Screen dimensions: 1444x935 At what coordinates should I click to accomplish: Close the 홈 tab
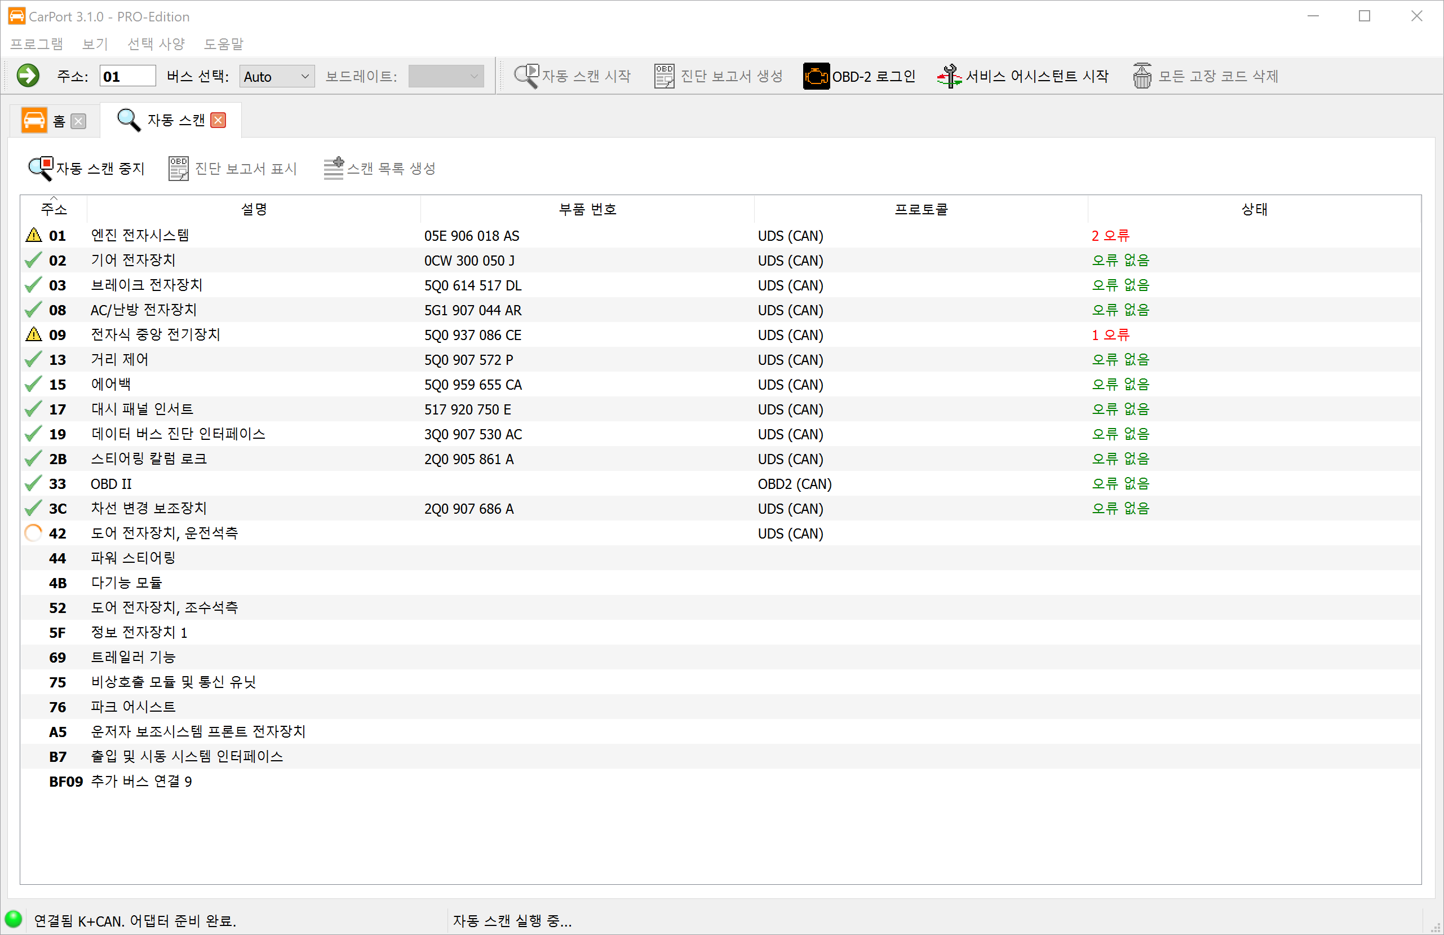point(78,121)
